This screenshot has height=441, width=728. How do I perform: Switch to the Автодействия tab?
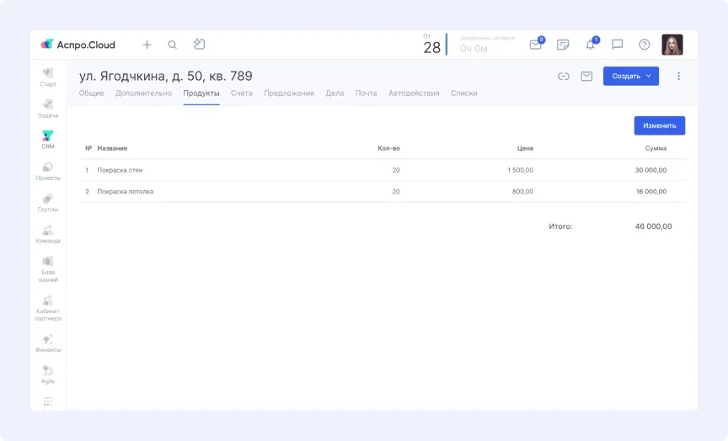click(x=414, y=93)
